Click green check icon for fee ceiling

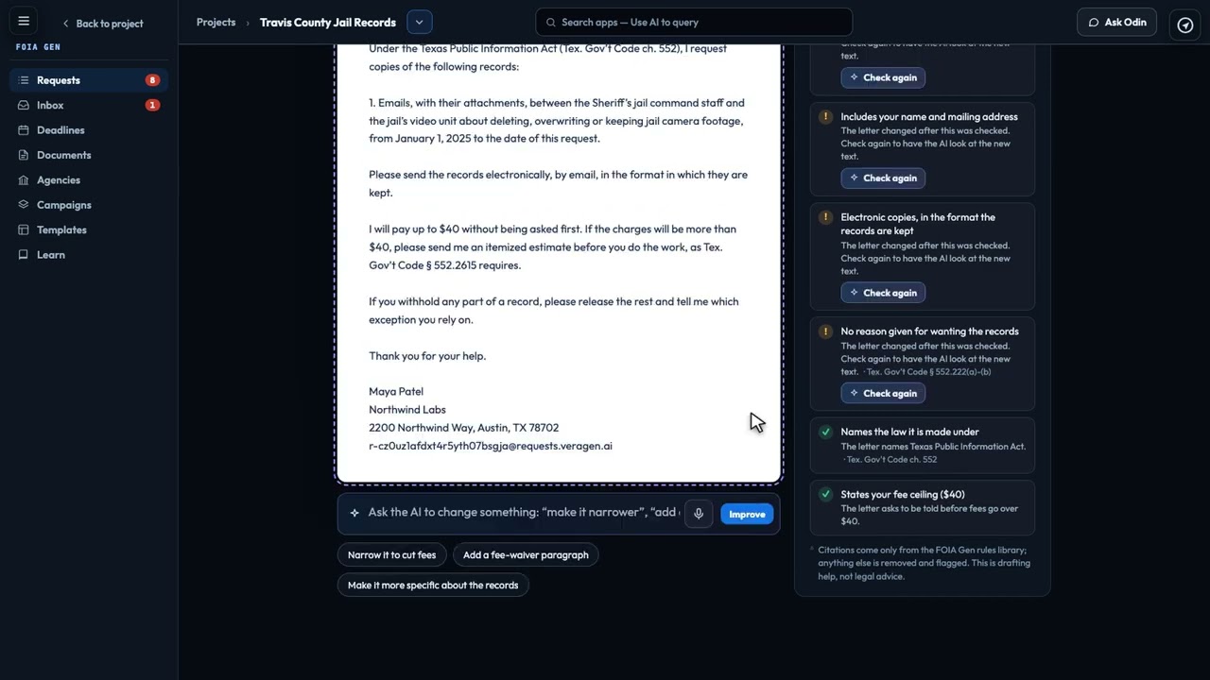point(825,494)
